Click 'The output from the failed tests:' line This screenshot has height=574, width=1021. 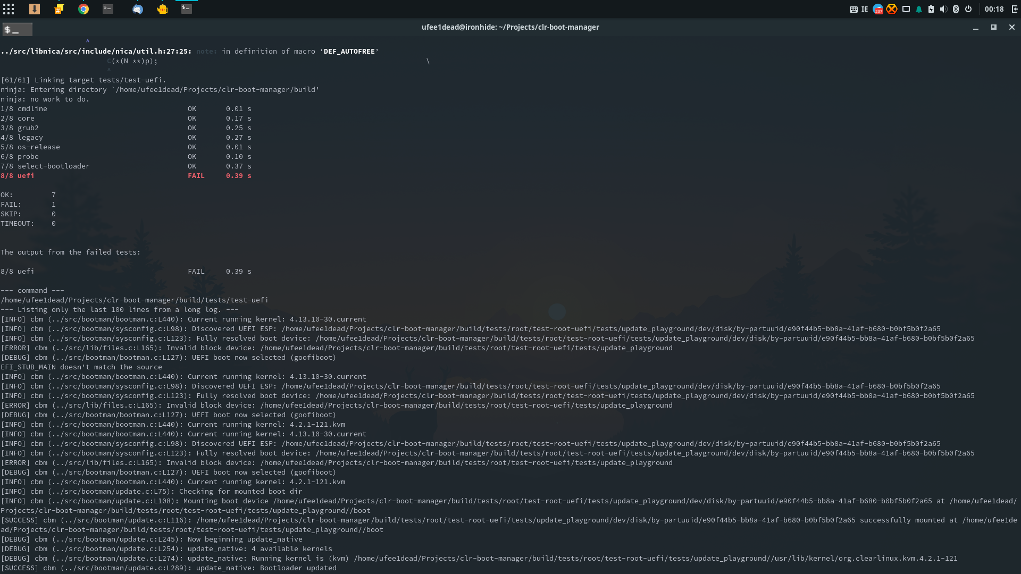(71, 252)
